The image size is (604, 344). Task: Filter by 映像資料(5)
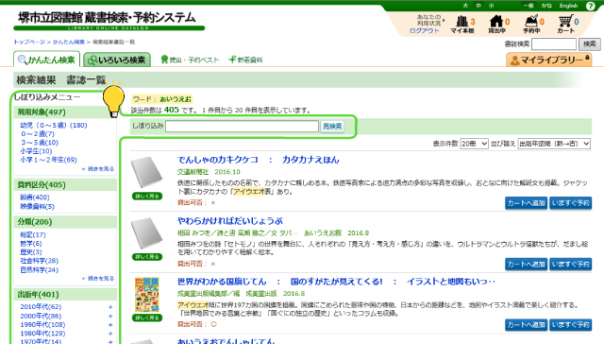coord(38,207)
